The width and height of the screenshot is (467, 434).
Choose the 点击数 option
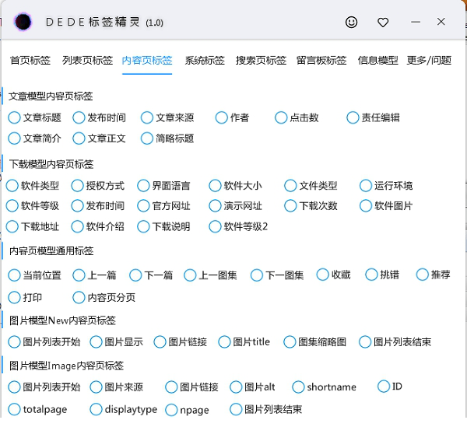(281, 117)
